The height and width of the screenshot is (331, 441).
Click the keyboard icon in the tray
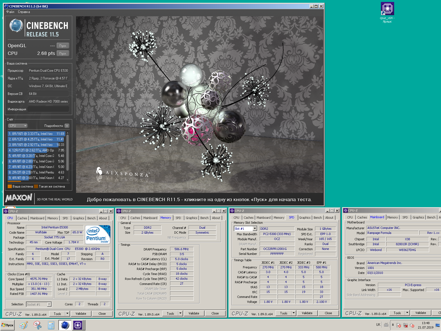[386, 325]
